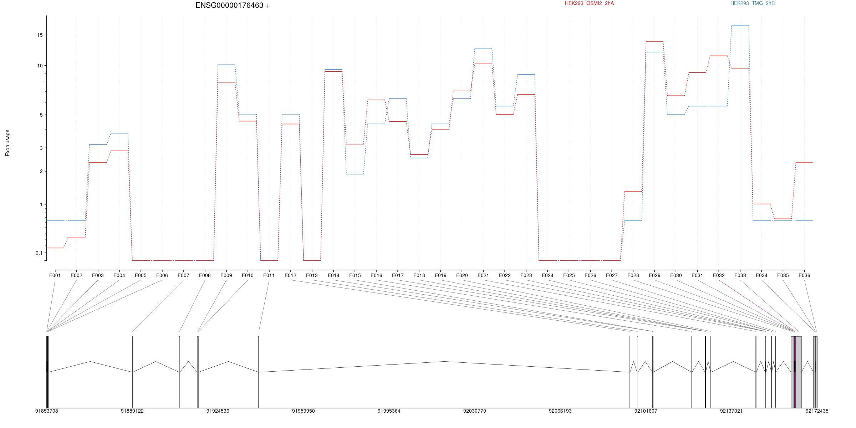Click exon label E023
This screenshot has width=856, height=428.
pyautogui.click(x=526, y=275)
